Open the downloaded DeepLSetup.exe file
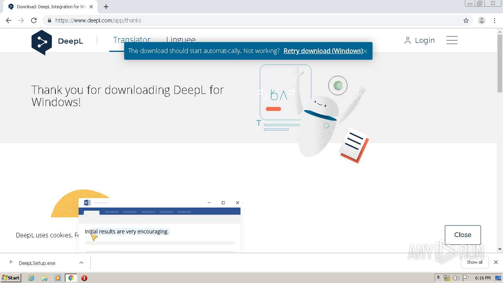Viewport: 503px width, 283px height. 37,263
